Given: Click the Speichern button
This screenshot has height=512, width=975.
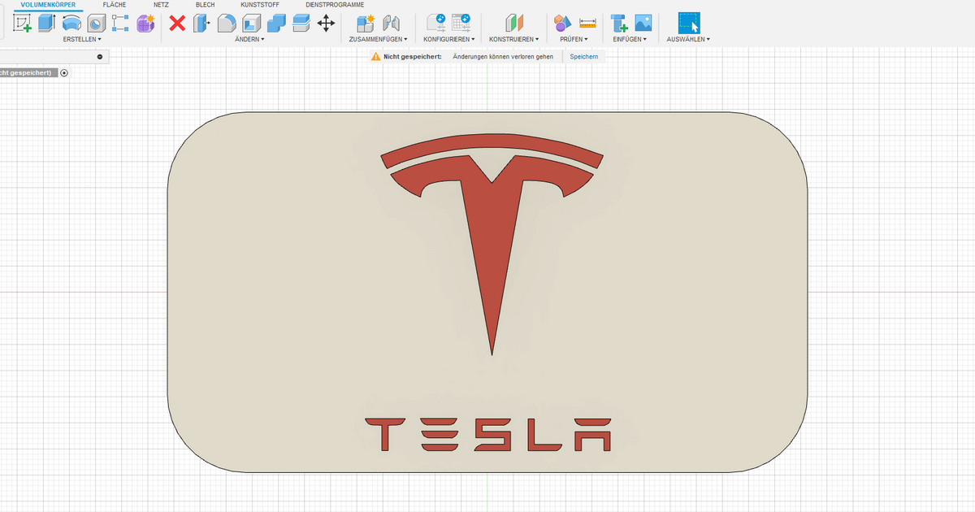Looking at the screenshot, I should pyautogui.click(x=583, y=56).
